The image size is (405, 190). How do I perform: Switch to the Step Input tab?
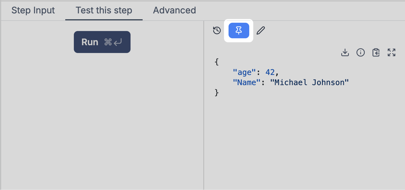[33, 10]
